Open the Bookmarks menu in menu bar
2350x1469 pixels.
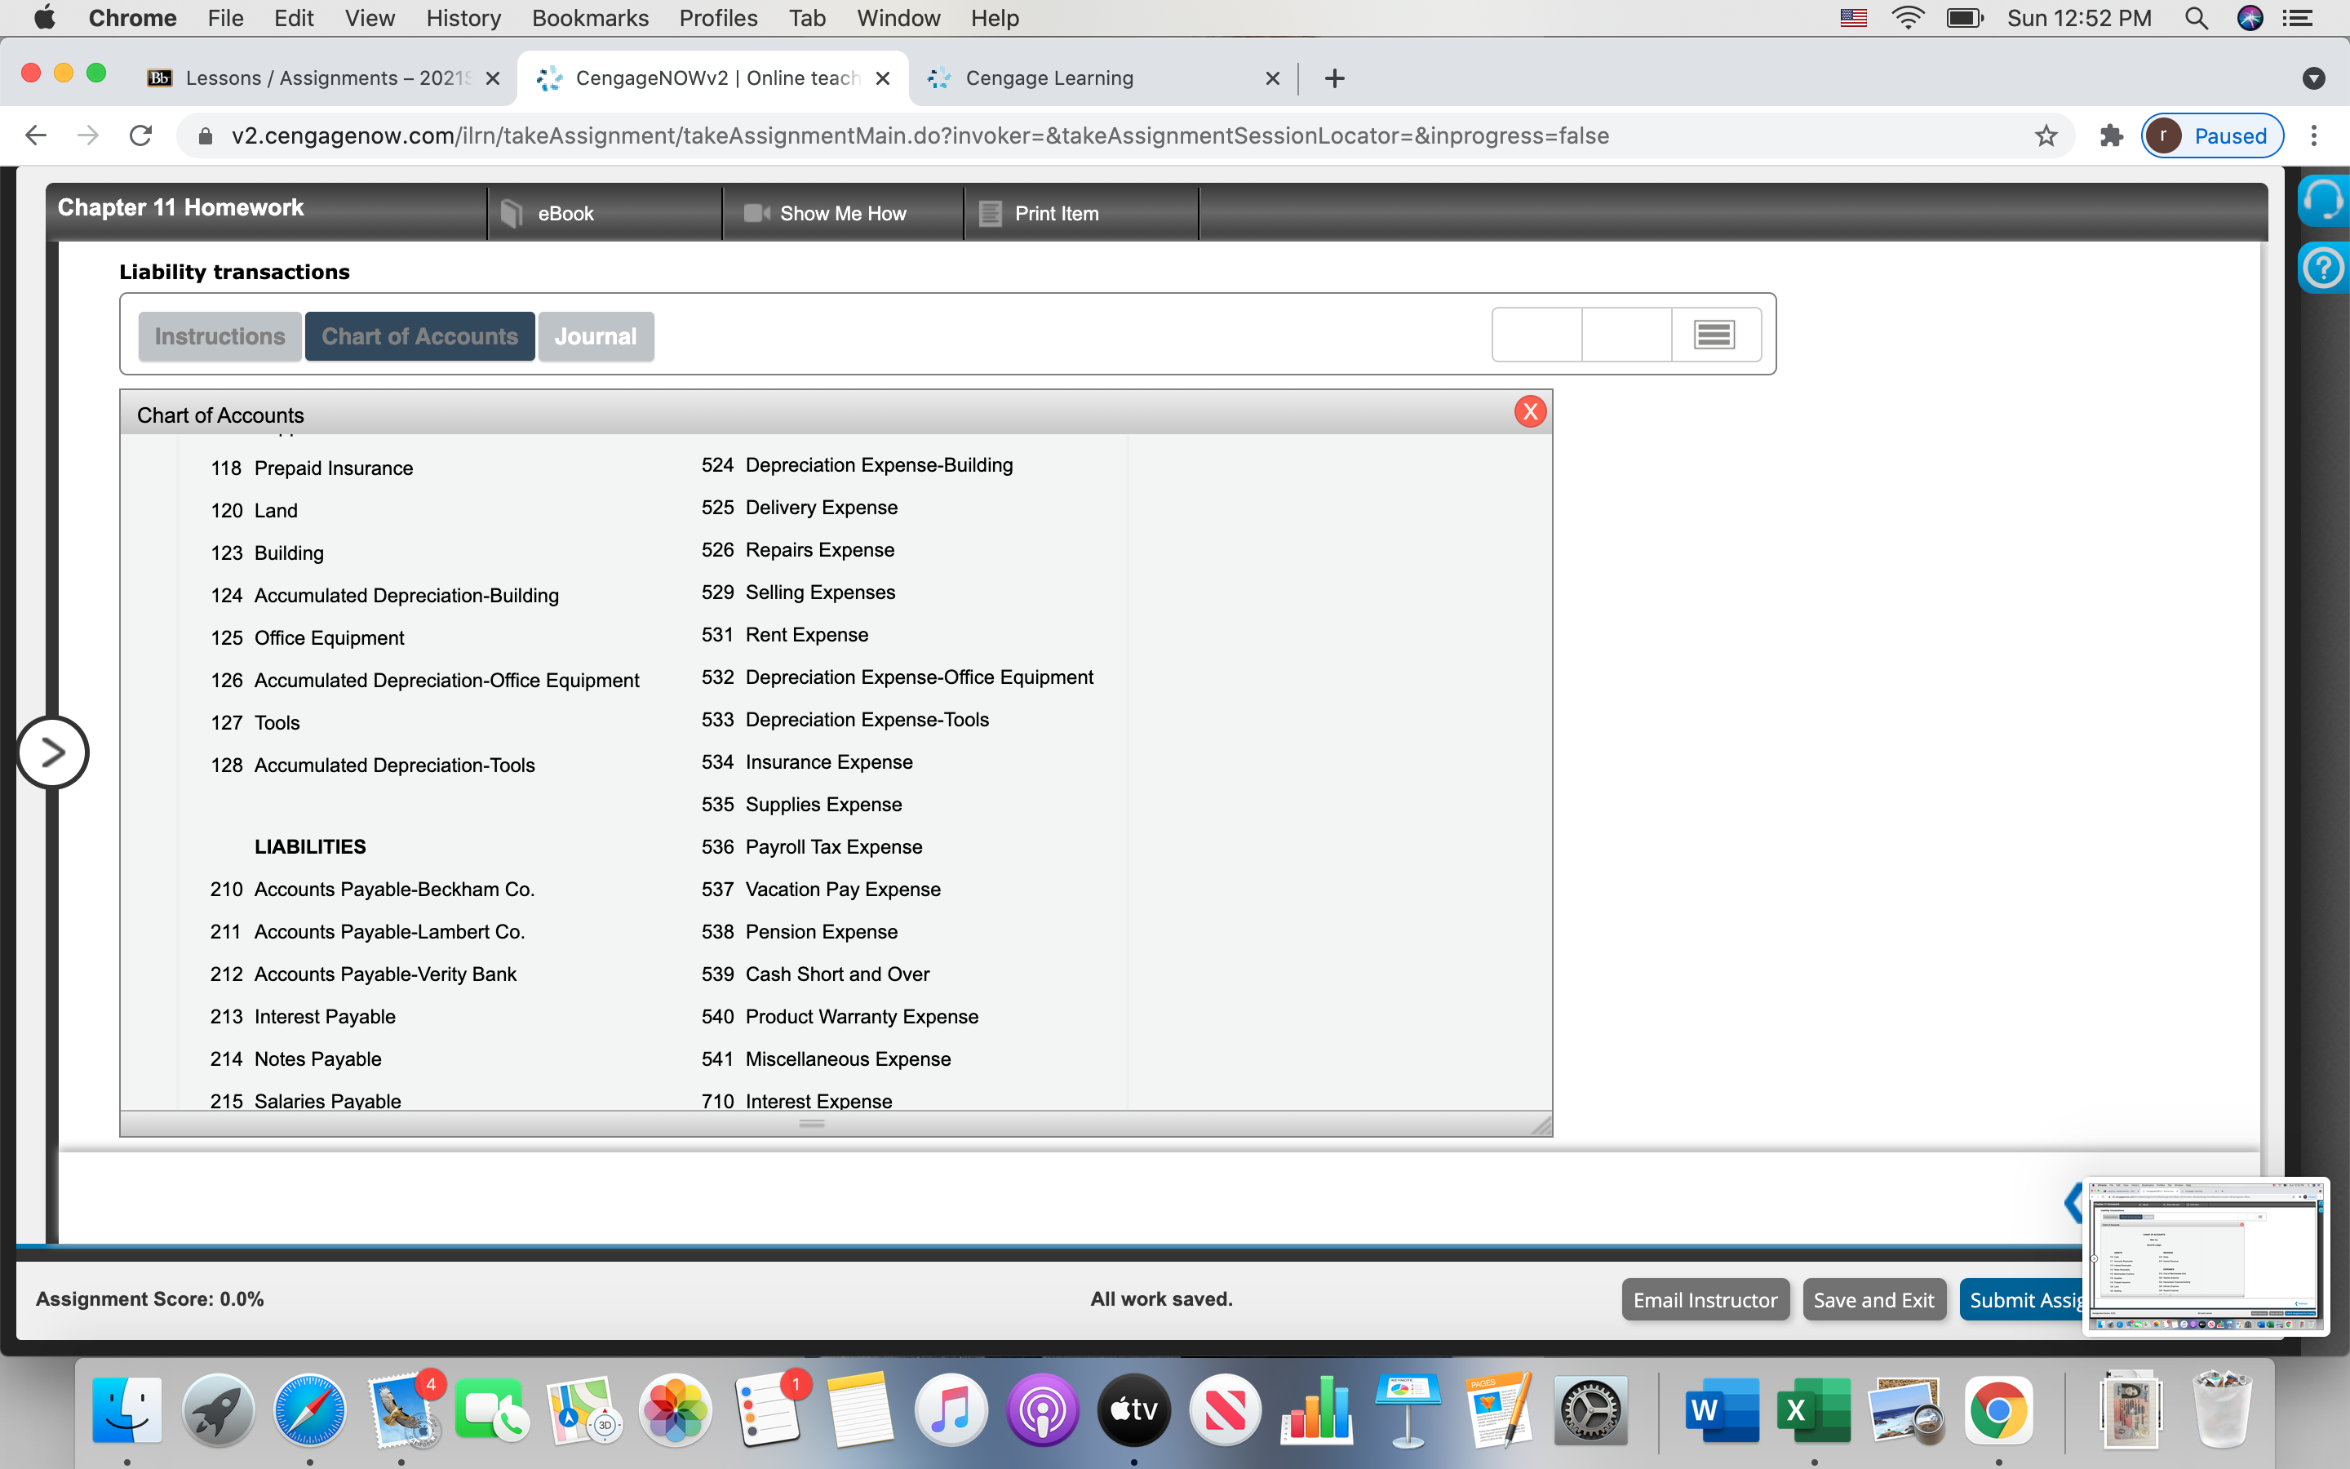click(589, 17)
